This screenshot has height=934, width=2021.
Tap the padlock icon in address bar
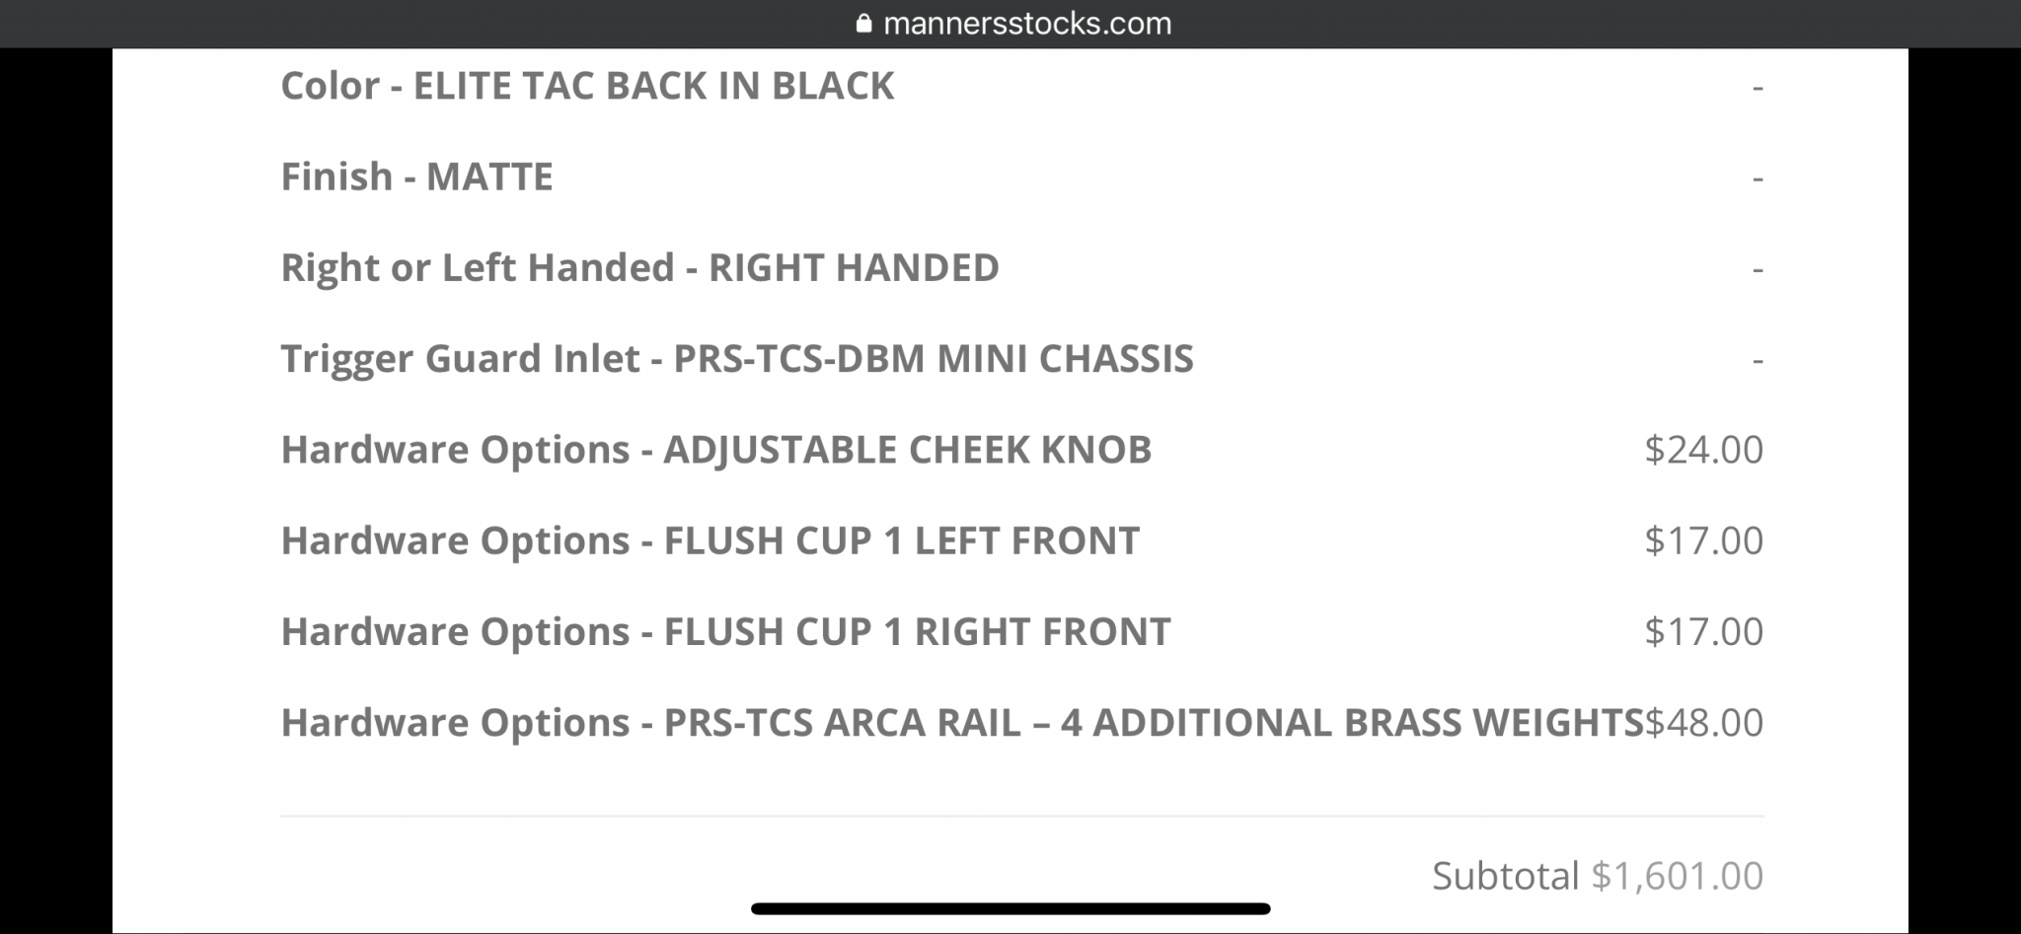point(864,24)
